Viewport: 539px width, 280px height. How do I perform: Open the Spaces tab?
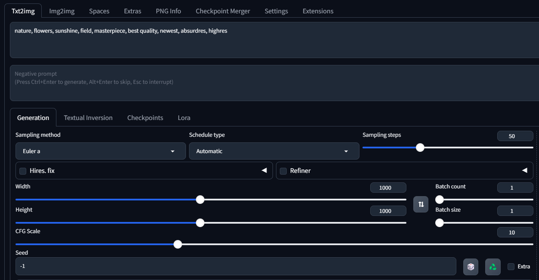[99, 11]
